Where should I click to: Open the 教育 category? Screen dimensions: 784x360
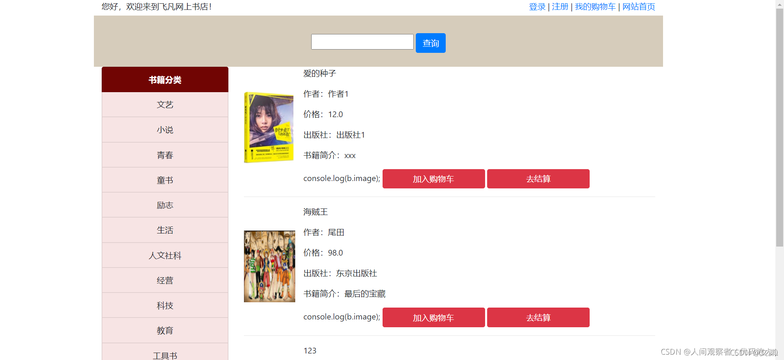pyautogui.click(x=165, y=331)
